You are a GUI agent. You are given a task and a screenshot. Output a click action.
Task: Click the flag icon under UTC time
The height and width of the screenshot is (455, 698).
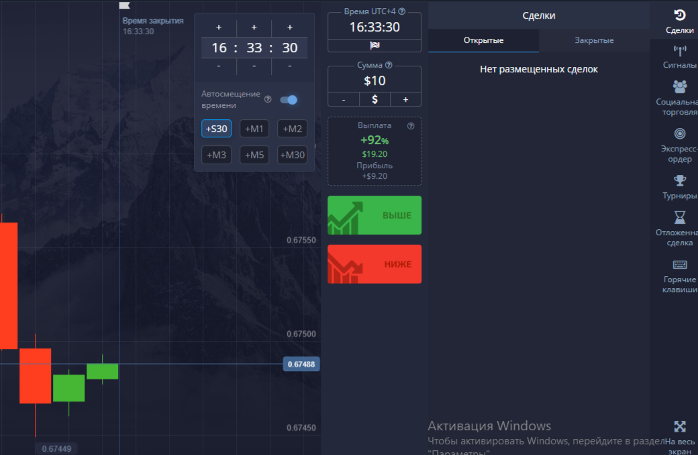[375, 46]
